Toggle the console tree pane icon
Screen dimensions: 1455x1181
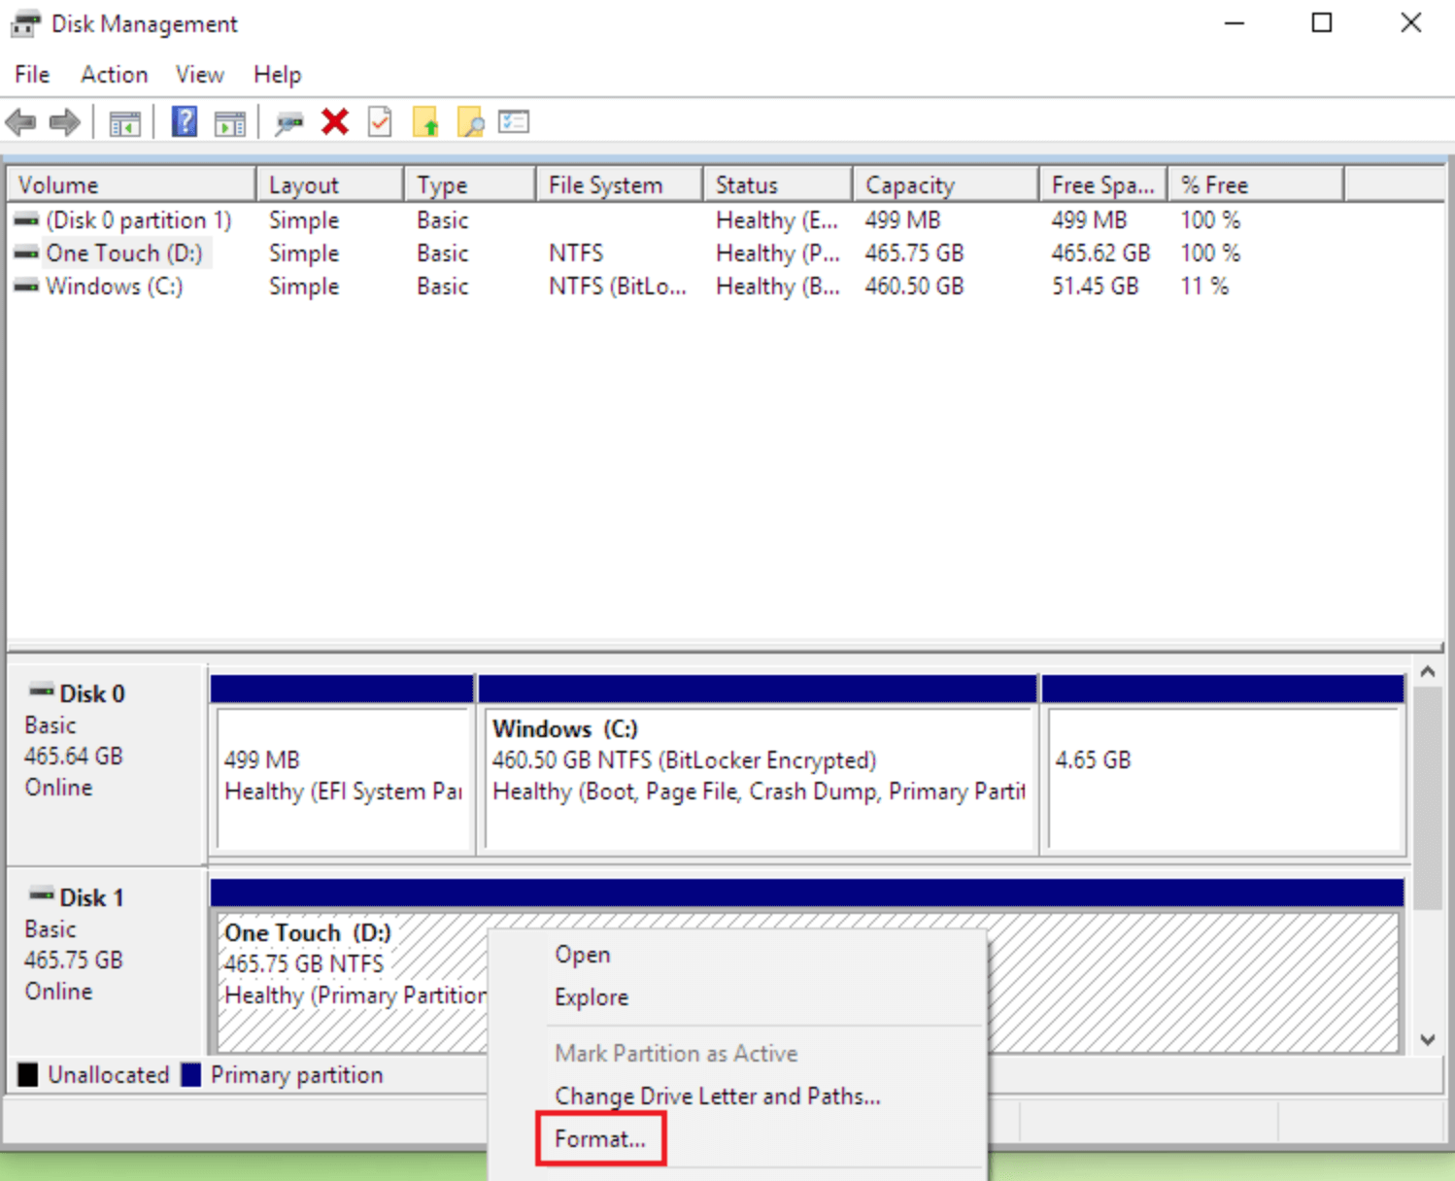(124, 121)
